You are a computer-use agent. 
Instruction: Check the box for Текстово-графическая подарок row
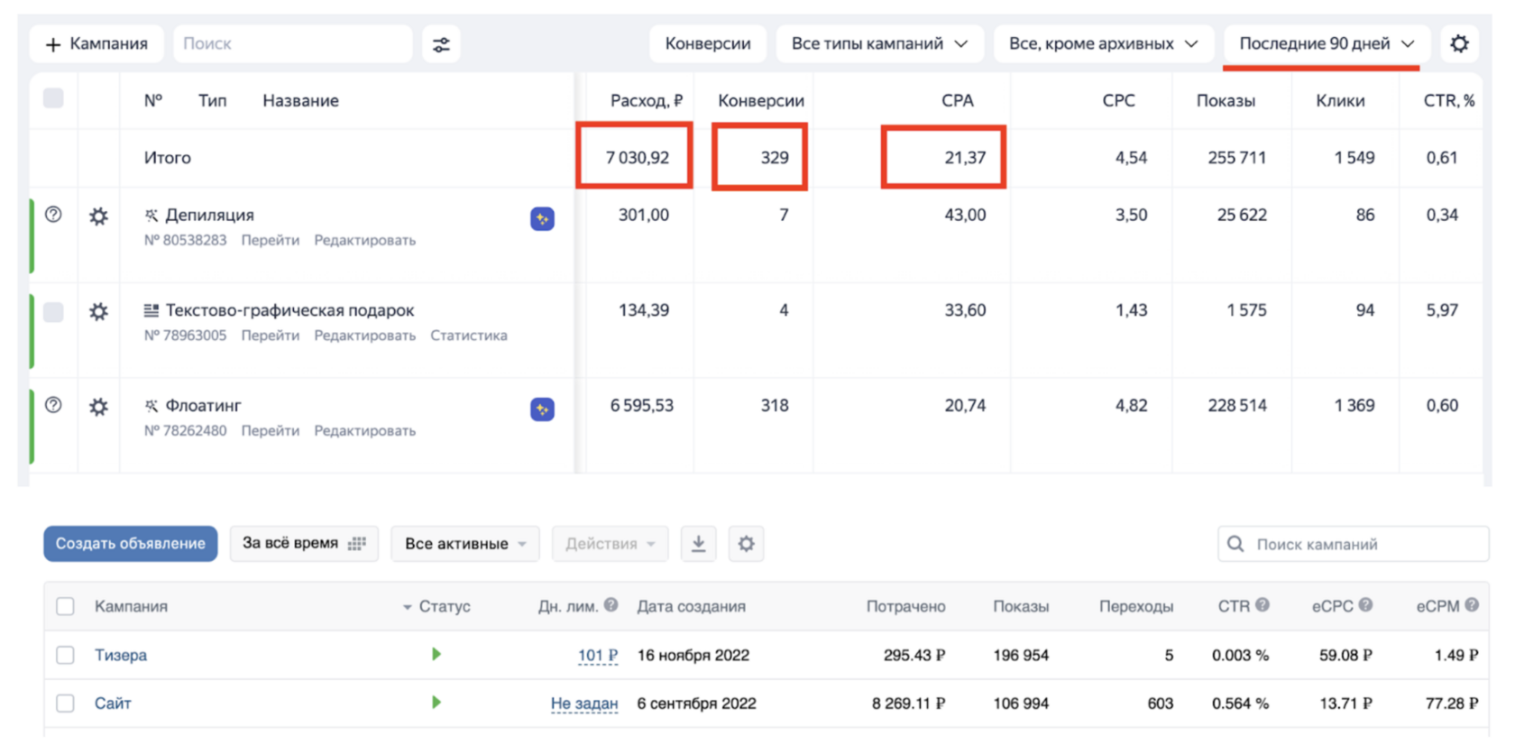coord(53,312)
